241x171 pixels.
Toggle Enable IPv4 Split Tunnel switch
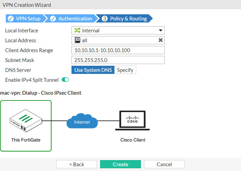pyautogui.click(x=65, y=80)
